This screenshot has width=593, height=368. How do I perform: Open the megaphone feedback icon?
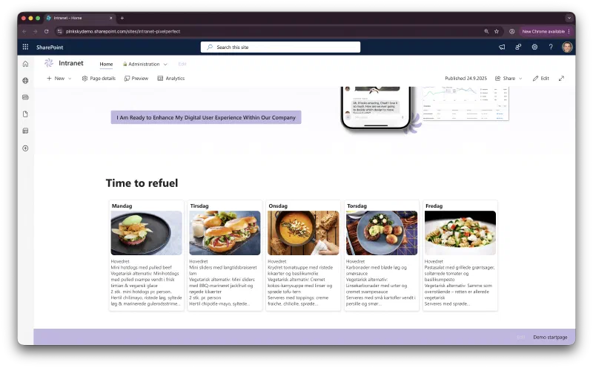click(x=502, y=47)
